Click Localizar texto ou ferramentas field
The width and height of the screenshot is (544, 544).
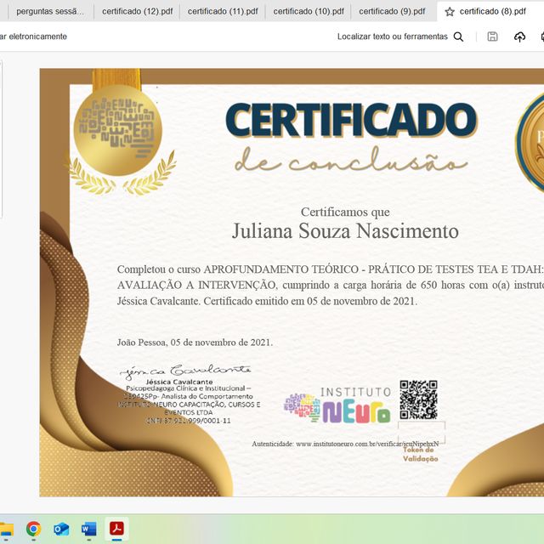(393, 37)
